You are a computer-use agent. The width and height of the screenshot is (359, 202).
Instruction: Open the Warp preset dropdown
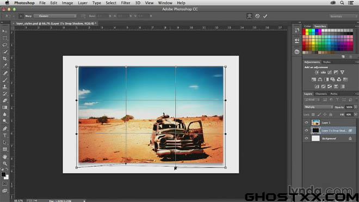tap(55, 16)
